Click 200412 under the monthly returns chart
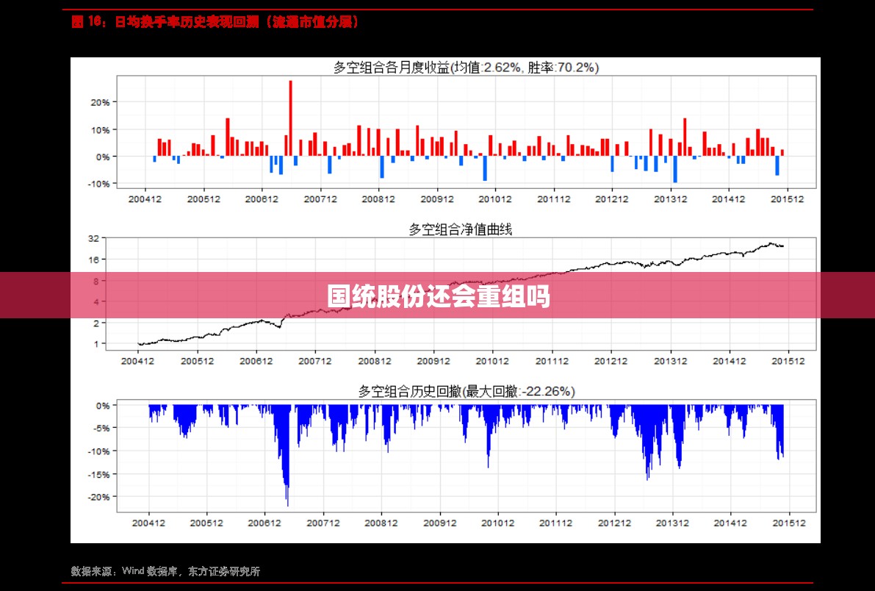Screen dimensions: 875x591 145,199
